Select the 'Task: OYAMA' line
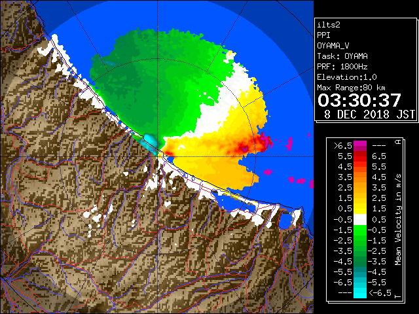 pos(342,56)
